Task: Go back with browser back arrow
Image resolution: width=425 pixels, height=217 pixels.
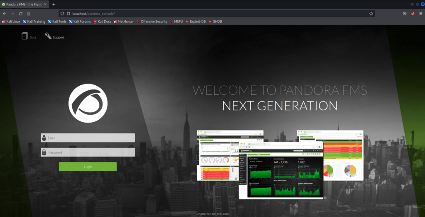Action: click(5, 14)
